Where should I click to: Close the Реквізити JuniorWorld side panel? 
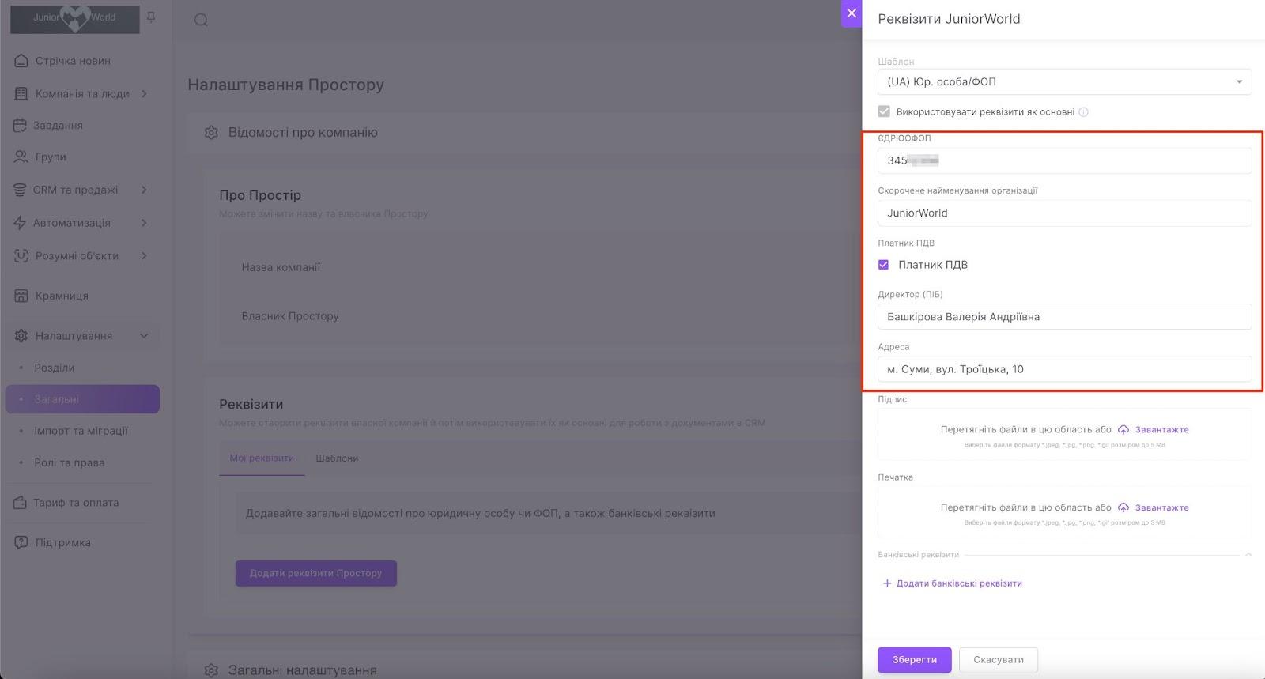(x=852, y=13)
